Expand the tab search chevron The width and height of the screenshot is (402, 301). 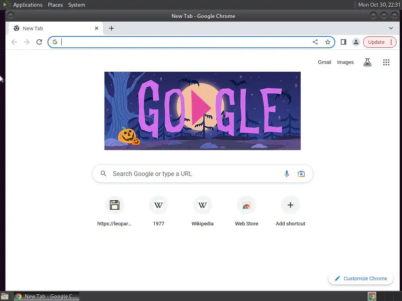point(391,28)
